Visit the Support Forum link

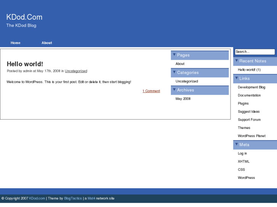249,120
